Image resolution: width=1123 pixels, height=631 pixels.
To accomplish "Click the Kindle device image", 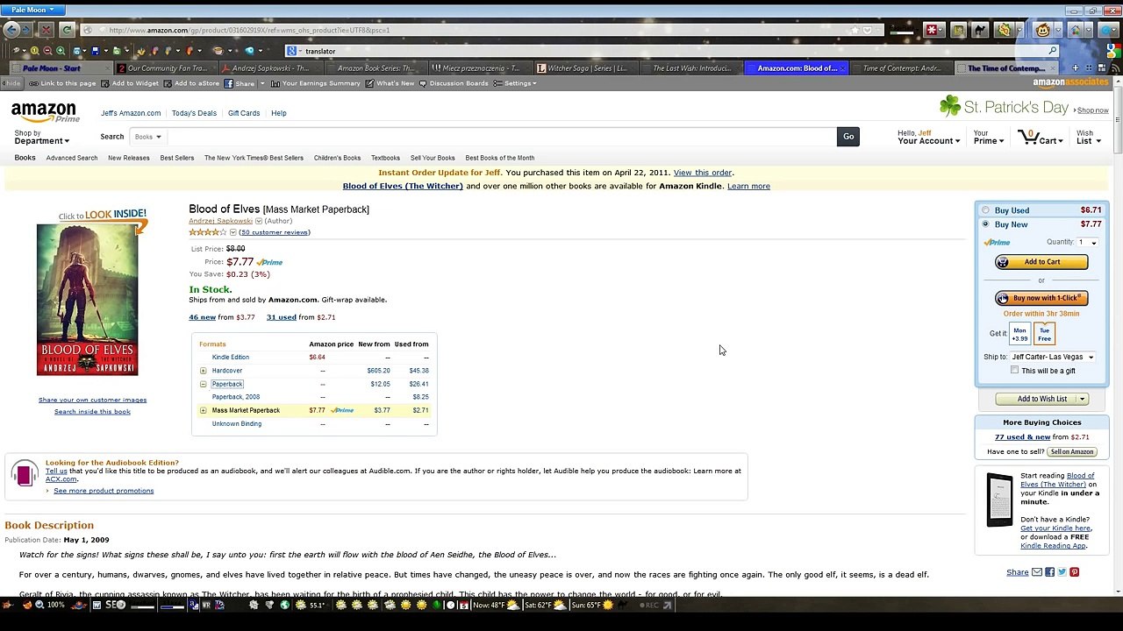I will click(999, 500).
